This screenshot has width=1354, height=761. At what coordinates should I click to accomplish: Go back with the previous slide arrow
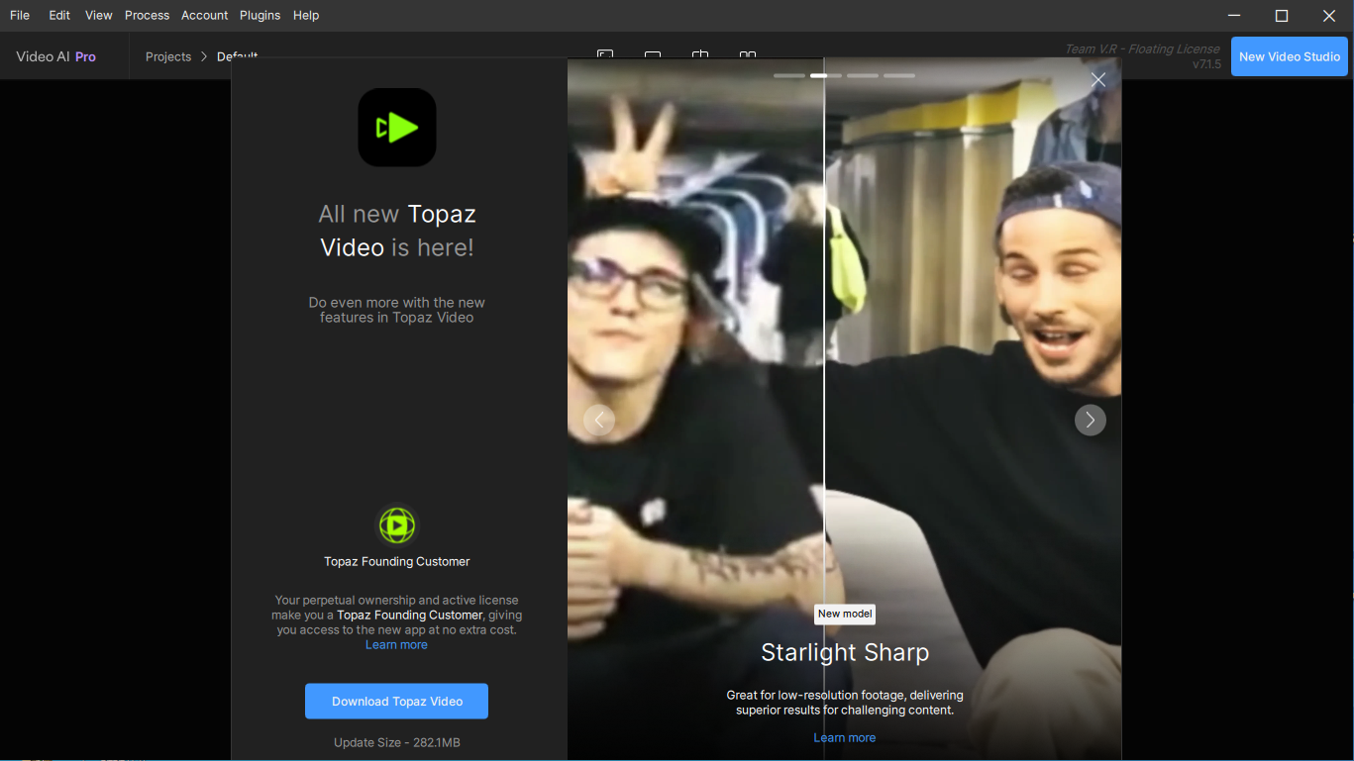click(599, 421)
